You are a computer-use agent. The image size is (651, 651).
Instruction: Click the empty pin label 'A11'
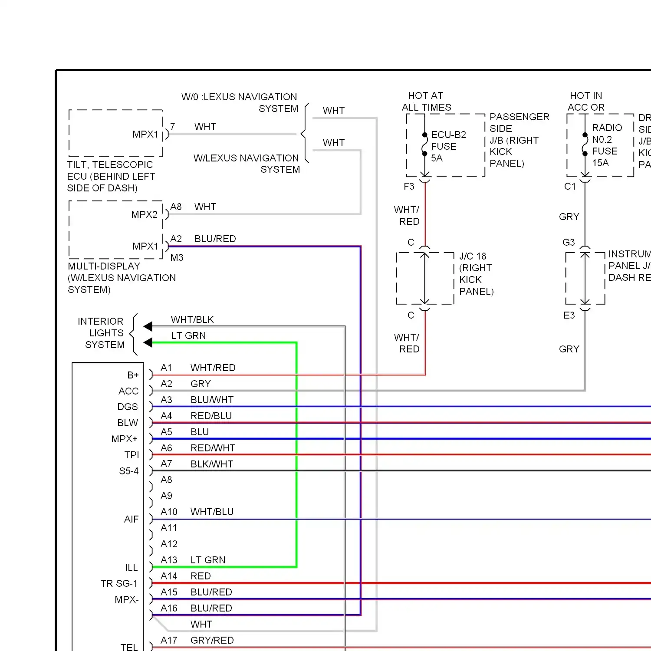tap(169, 528)
